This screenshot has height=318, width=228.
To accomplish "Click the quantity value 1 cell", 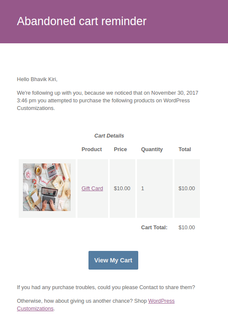I will coord(155,189).
